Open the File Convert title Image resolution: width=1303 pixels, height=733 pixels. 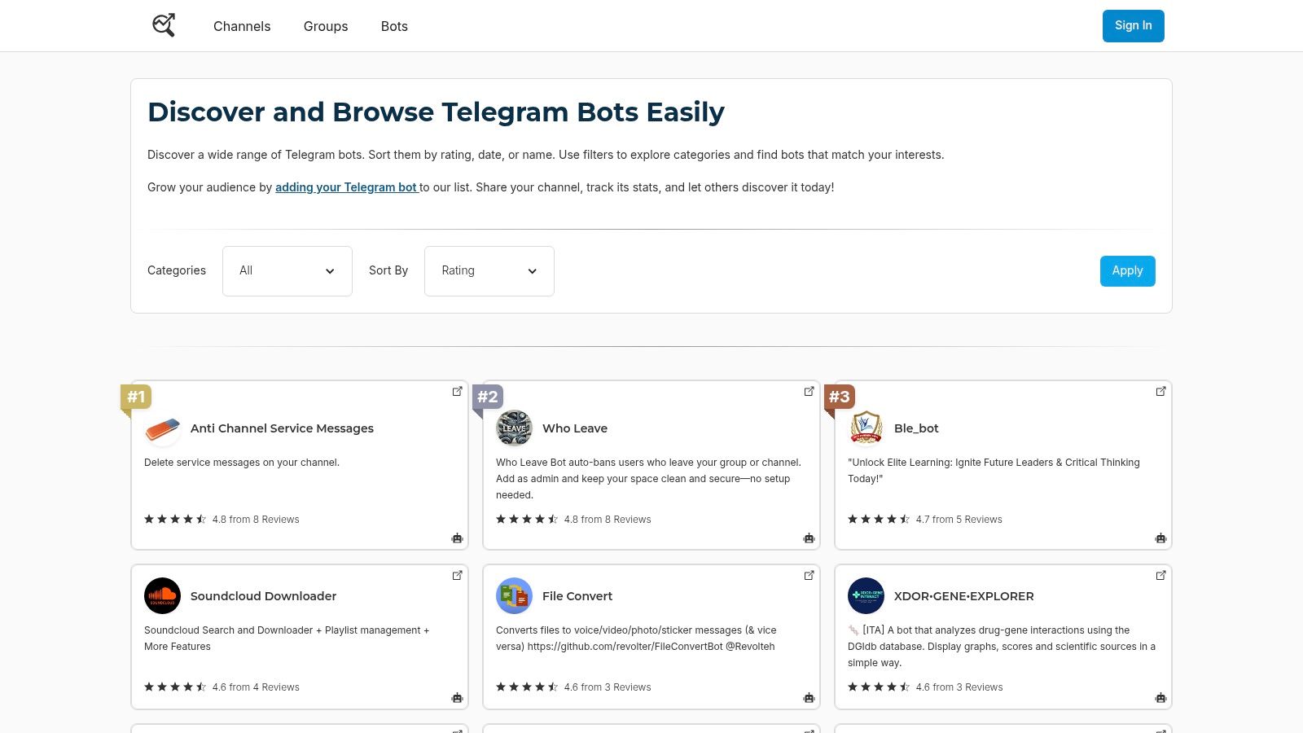[x=577, y=596]
